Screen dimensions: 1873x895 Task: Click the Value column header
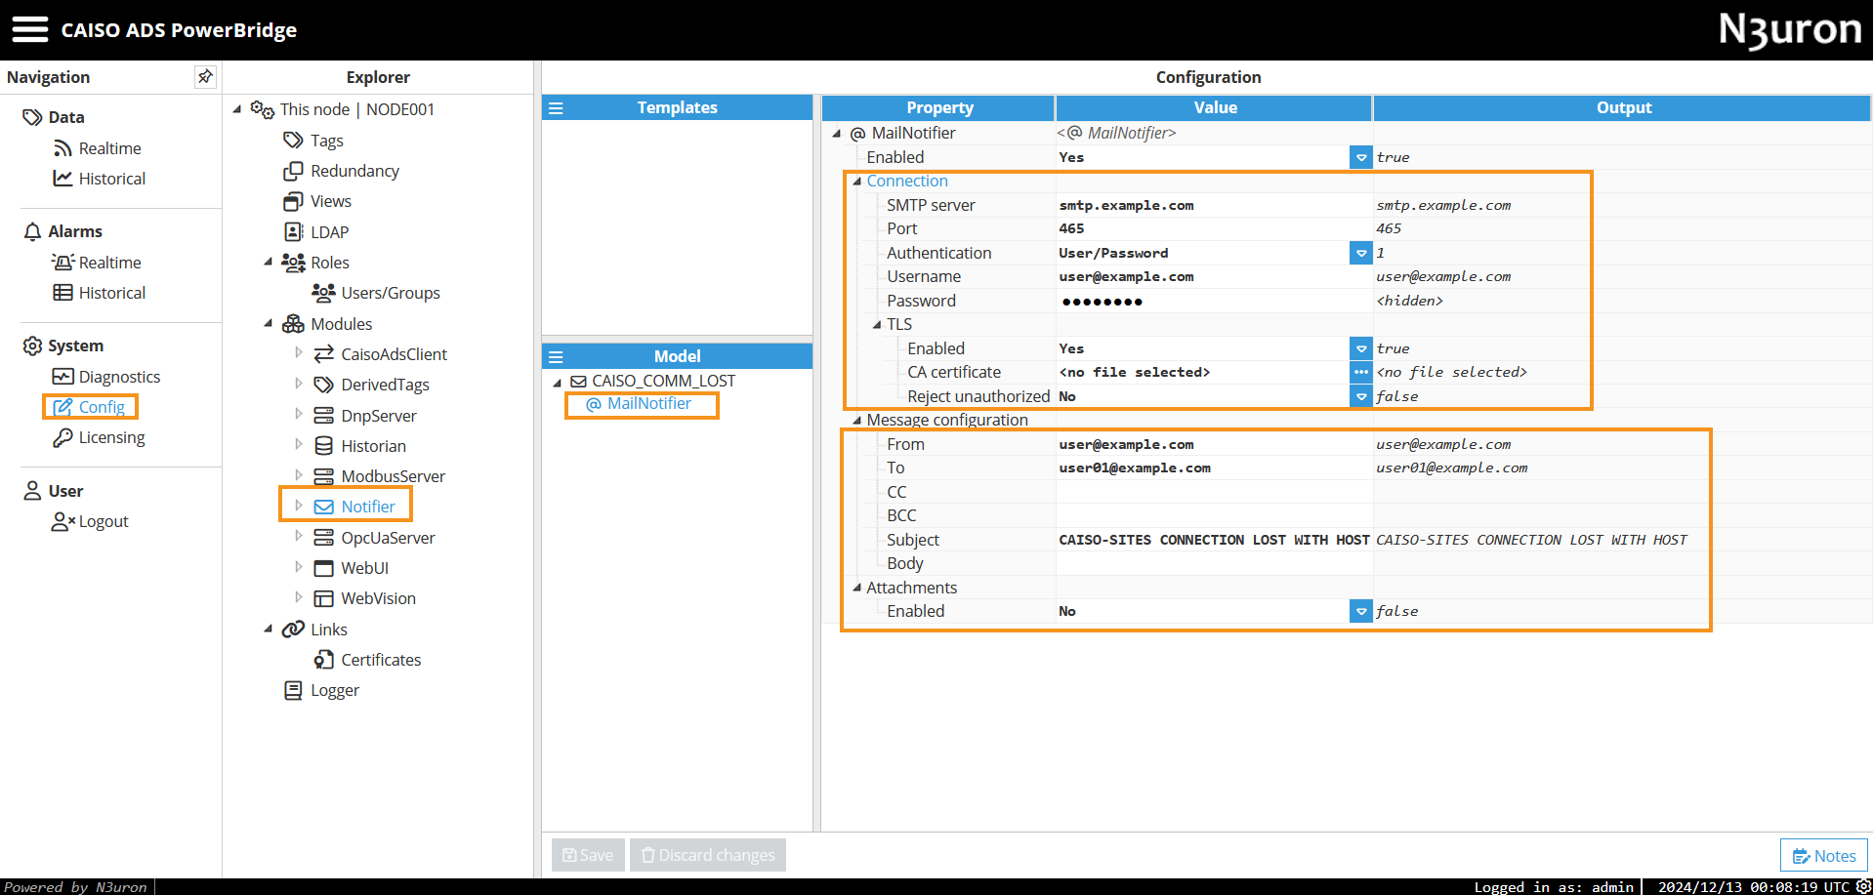pyautogui.click(x=1214, y=107)
